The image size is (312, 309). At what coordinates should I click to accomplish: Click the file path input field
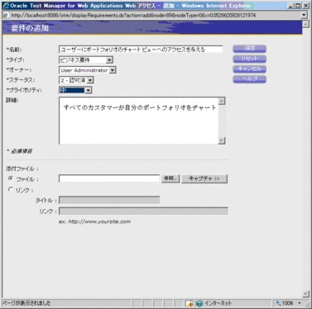pyautogui.click(x=109, y=178)
